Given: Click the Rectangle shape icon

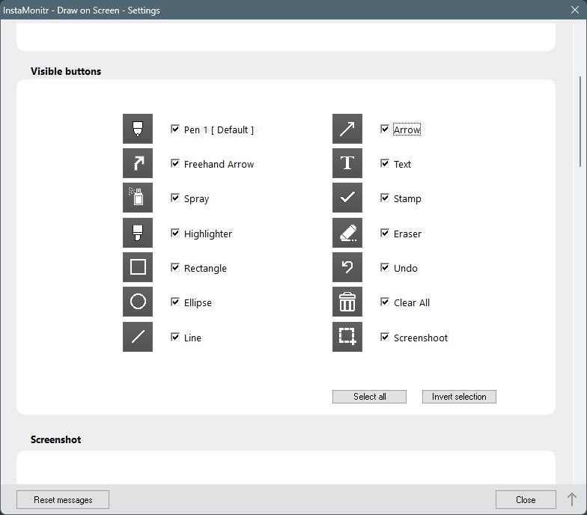Looking at the screenshot, I should [x=138, y=267].
